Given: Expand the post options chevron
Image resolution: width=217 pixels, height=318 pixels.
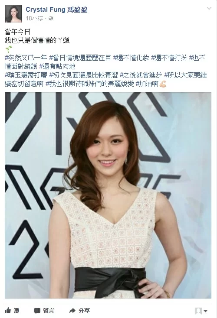Looking at the screenshot, I should point(209,9).
